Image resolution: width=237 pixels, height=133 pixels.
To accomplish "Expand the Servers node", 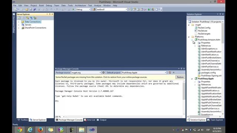I will point(19,25).
